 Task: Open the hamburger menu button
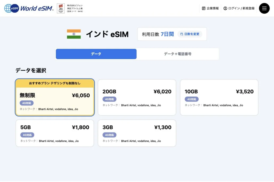(x=264, y=8)
